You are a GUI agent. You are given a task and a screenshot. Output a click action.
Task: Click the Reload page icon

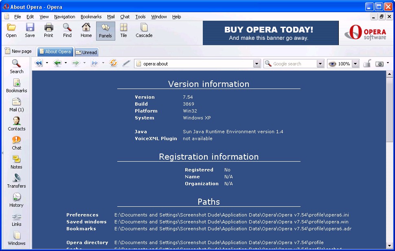click(x=113, y=63)
